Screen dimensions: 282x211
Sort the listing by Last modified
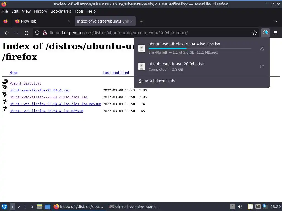[116, 73]
